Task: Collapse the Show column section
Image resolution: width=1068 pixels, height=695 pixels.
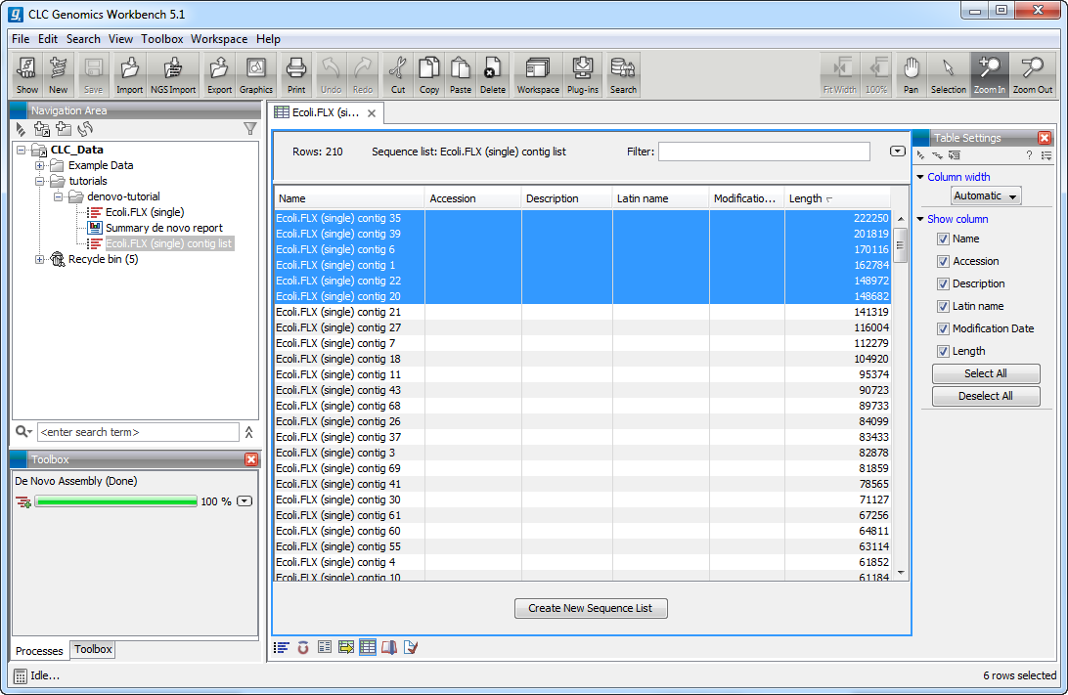Action: click(x=921, y=219)
